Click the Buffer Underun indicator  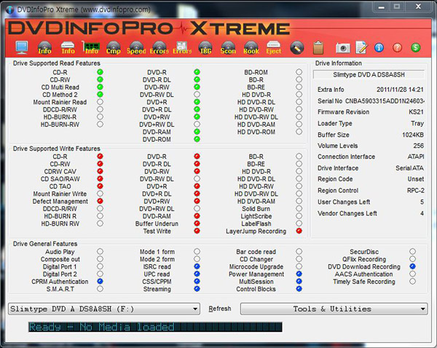(197, 224)
